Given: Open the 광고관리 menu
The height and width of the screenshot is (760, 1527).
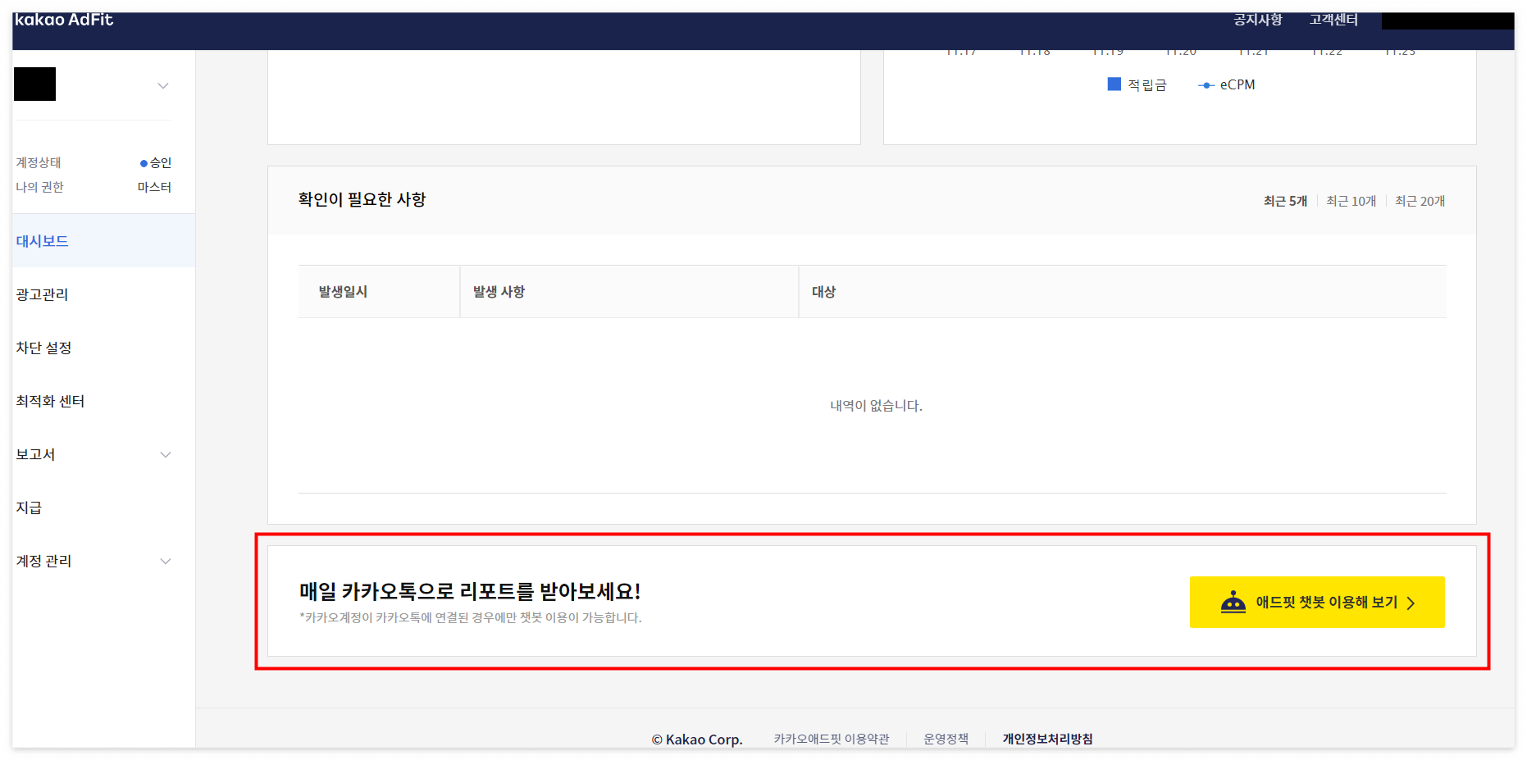Looking at the screenshot, I should 103,294.
